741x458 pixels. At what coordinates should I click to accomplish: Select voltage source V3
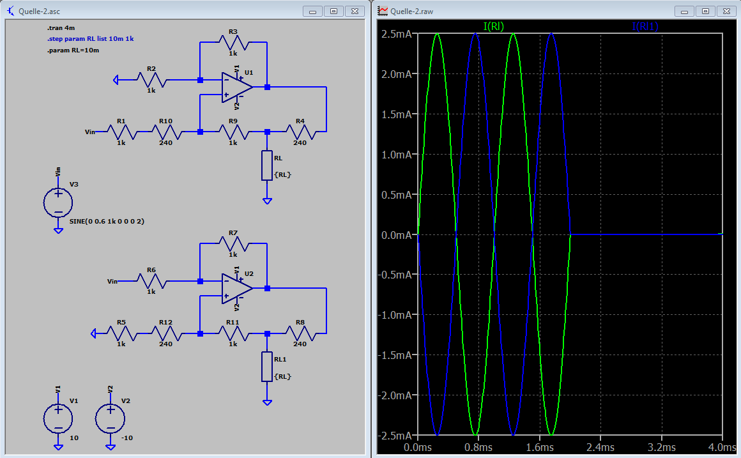tap(58, 202)
